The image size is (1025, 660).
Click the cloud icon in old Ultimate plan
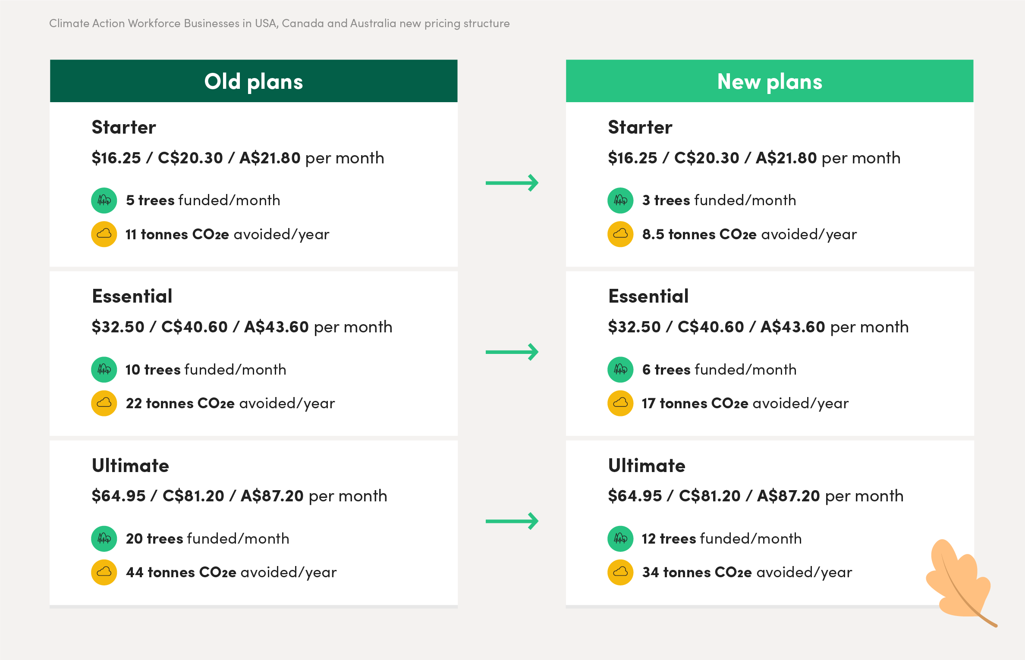[x=104, y=572]
